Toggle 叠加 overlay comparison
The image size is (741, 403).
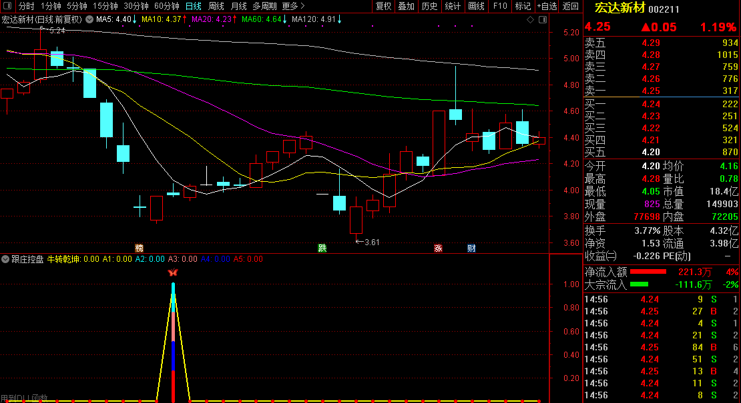click(407, 6)
